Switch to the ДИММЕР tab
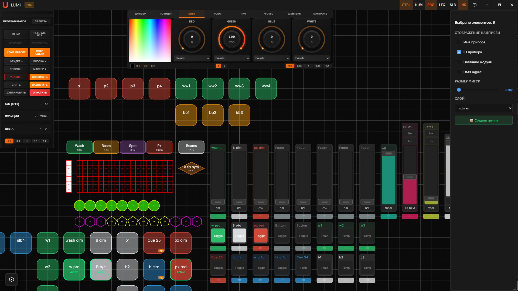Image resolution: width=518 pixels, height=291 pixels. [x=140, y=14]
